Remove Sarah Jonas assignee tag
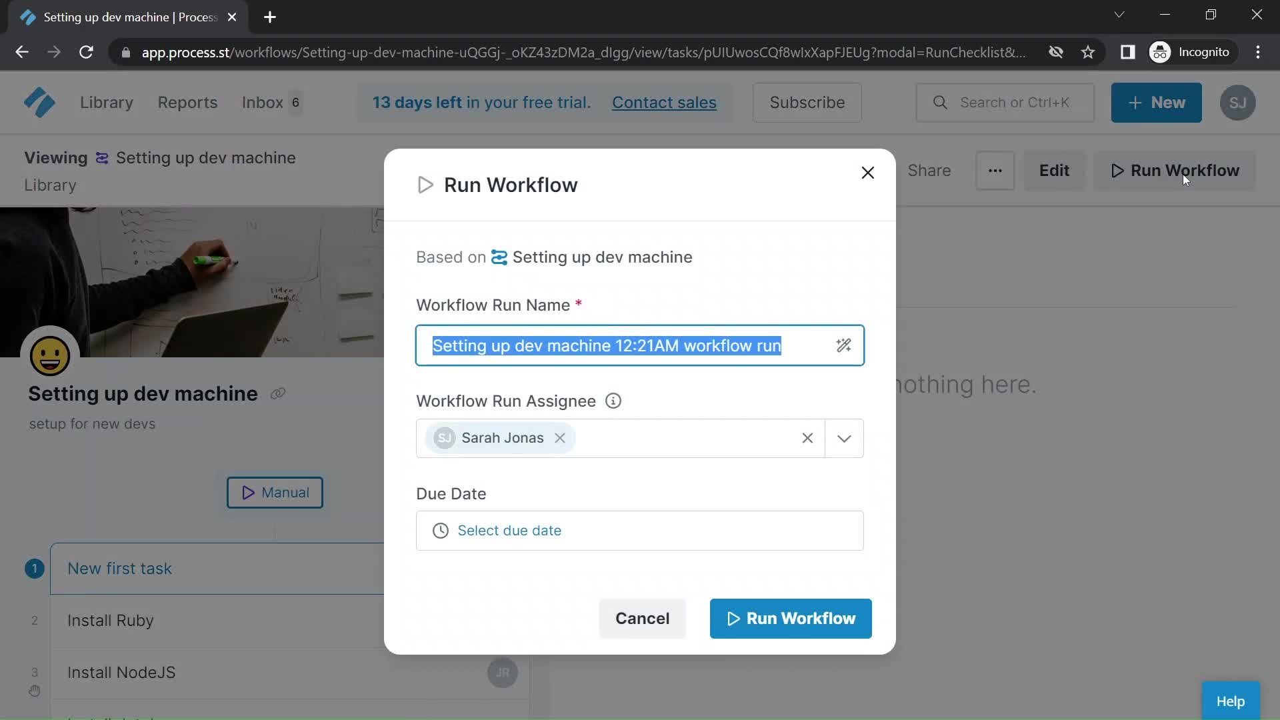 (560, 438)
